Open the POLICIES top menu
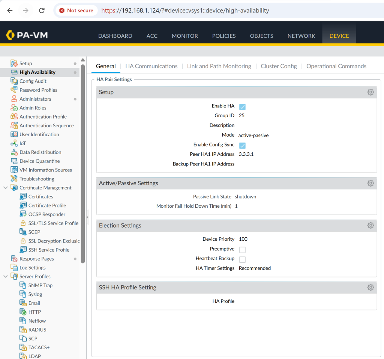Screen dimensions: 384x359 tap(224, 36)
